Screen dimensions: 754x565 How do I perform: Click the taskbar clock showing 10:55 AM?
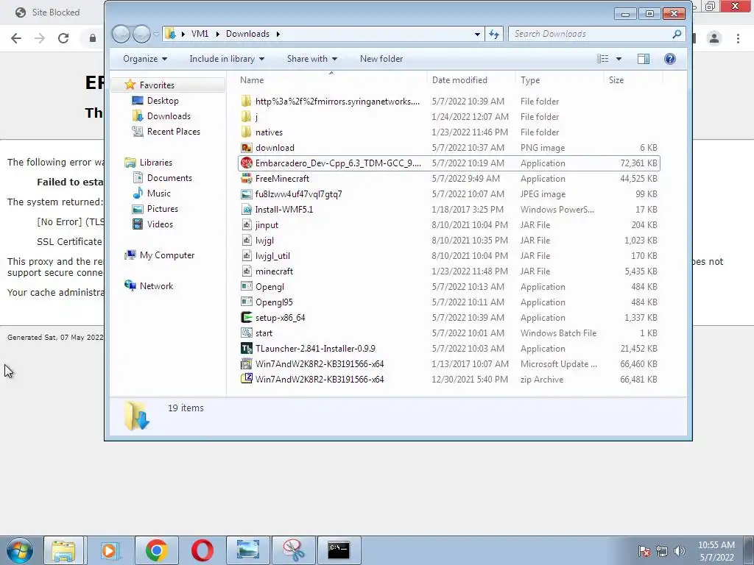click(716, 551)
